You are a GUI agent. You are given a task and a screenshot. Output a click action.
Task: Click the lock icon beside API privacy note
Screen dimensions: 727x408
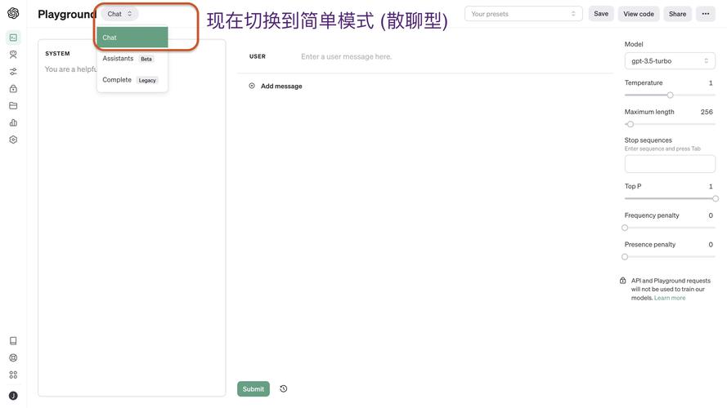[622, 281]
